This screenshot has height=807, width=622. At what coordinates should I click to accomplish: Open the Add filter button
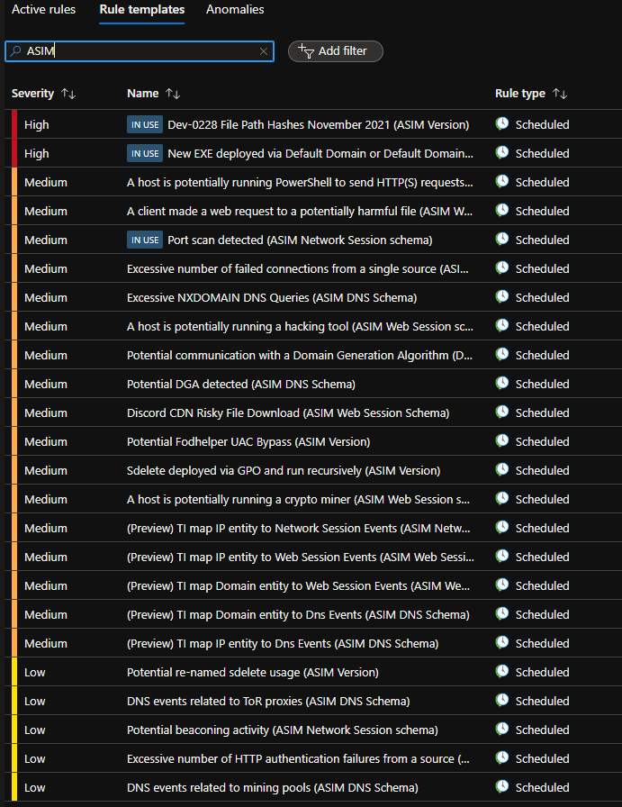[336, 51]
